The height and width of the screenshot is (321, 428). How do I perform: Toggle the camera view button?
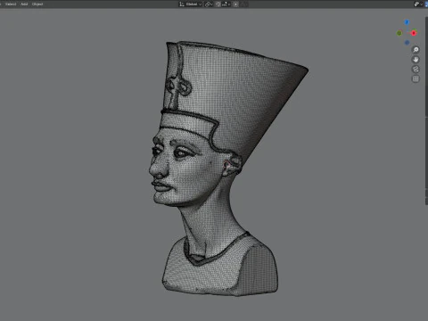click(416, 70)
